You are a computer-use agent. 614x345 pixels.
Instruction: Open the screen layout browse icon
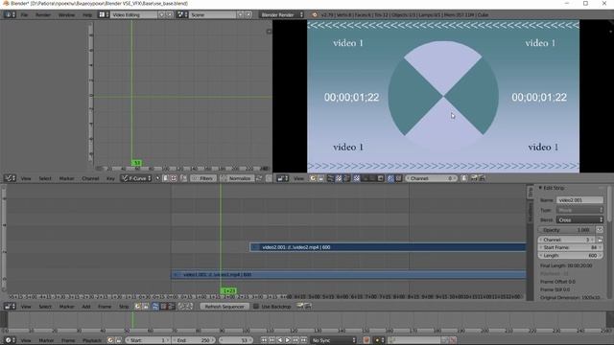point(103,15)
